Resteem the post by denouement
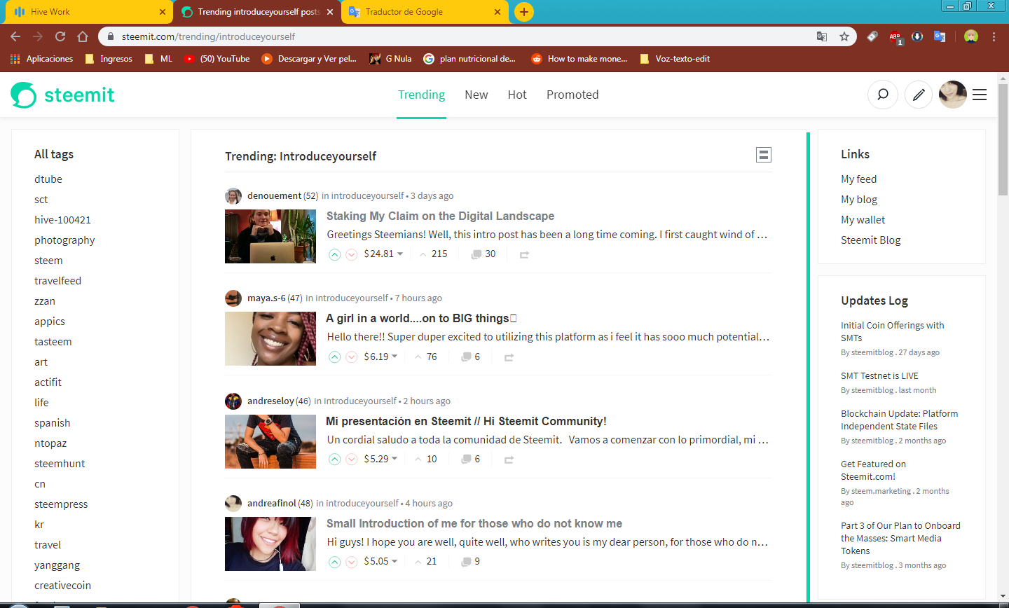The height and width of the screenshot is (608, 1009). point(523,254)
